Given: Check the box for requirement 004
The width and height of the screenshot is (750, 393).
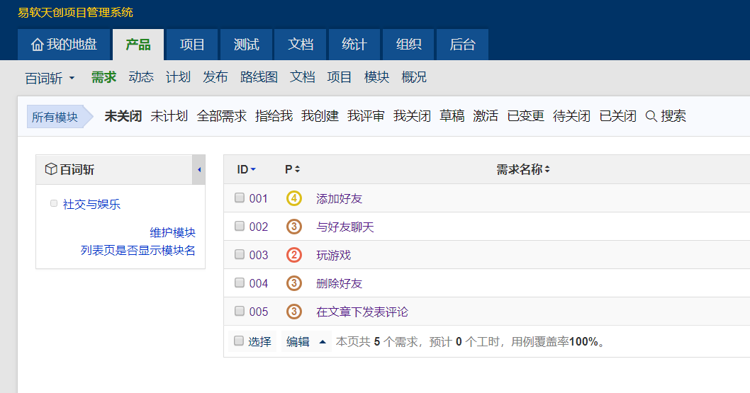Looking at the screenshot, I should click(239, 283).
